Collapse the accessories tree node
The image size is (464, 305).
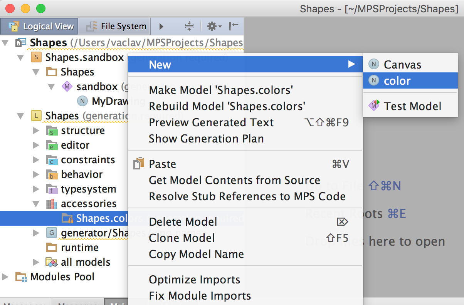click(36, 204)
